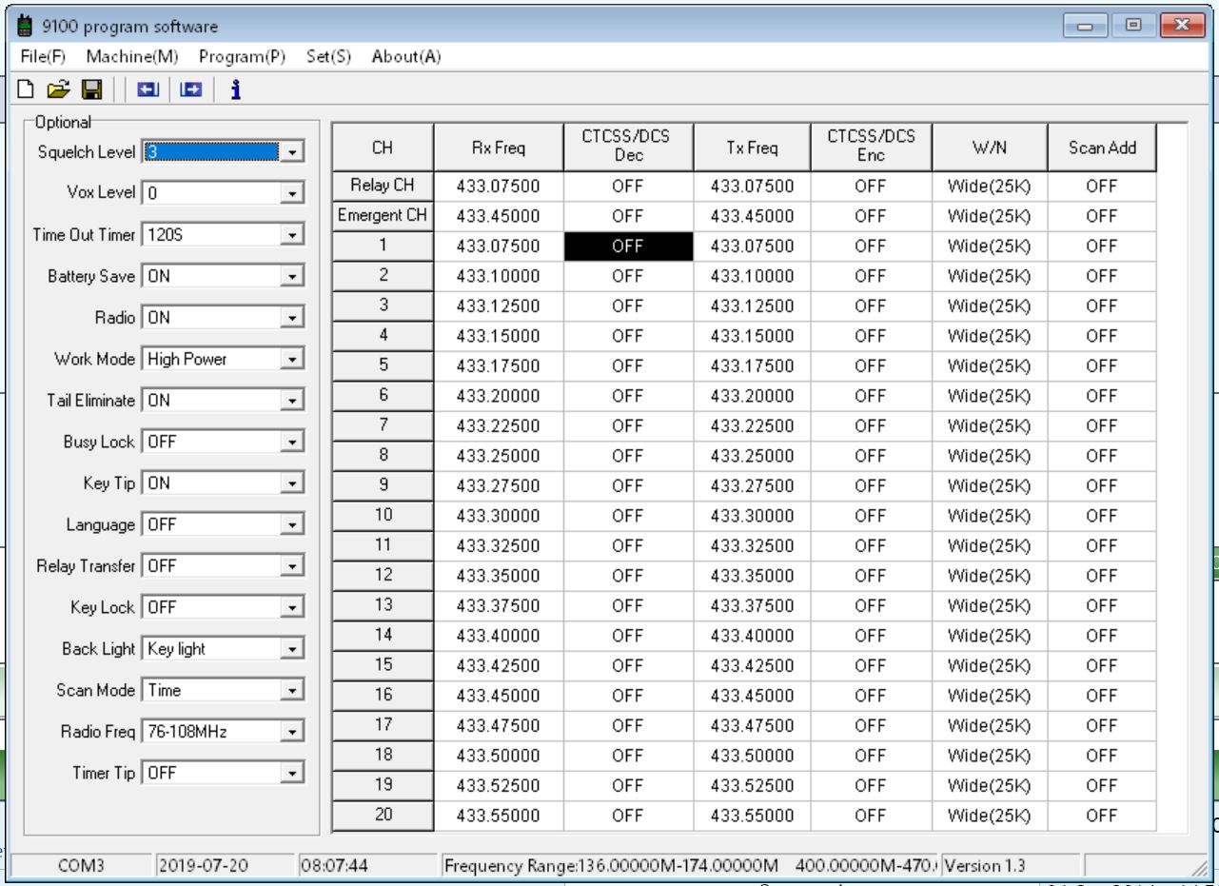Open the Scan Mode dropdown
The height and width of the screenshot is (886, 1219).
coord(293,690)
